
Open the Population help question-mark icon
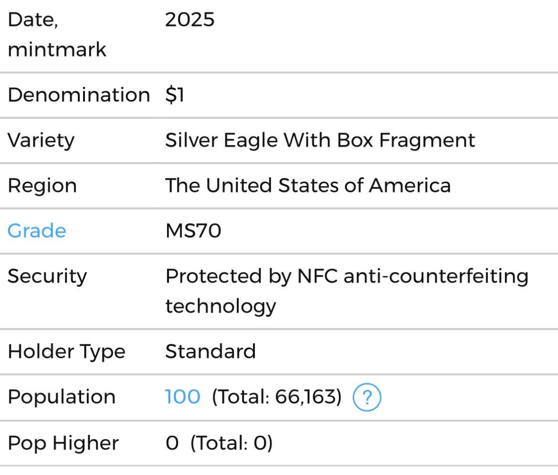[367, 397]
